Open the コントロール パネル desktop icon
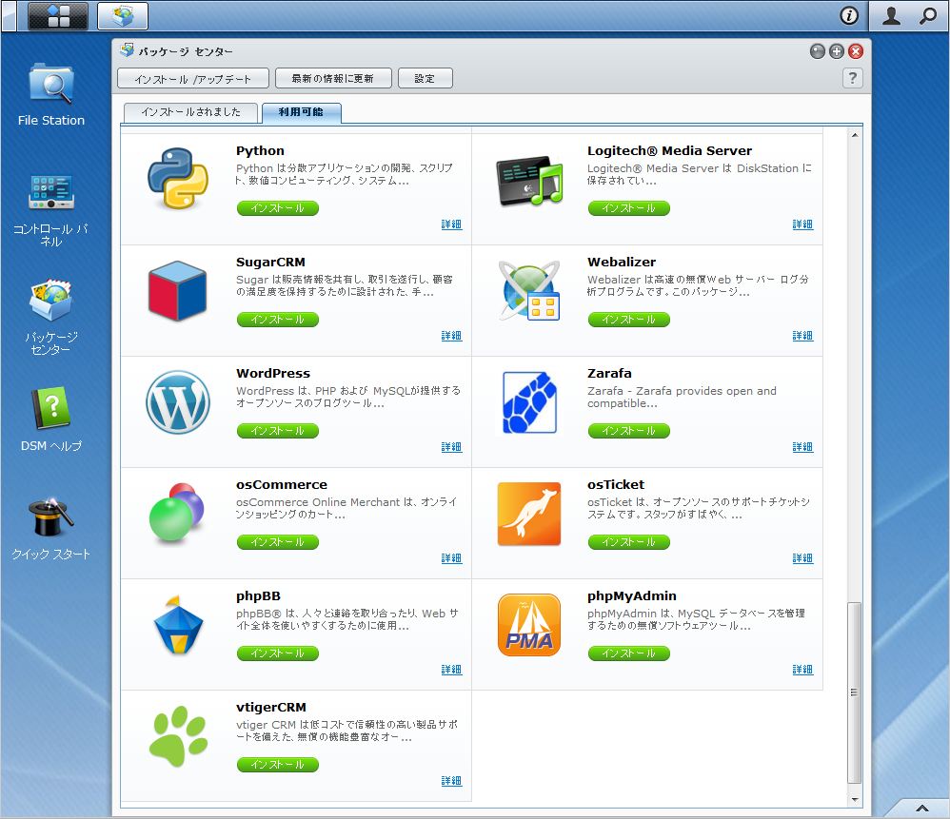The width and height of the screenshot is (950, 819). (50, 209)
